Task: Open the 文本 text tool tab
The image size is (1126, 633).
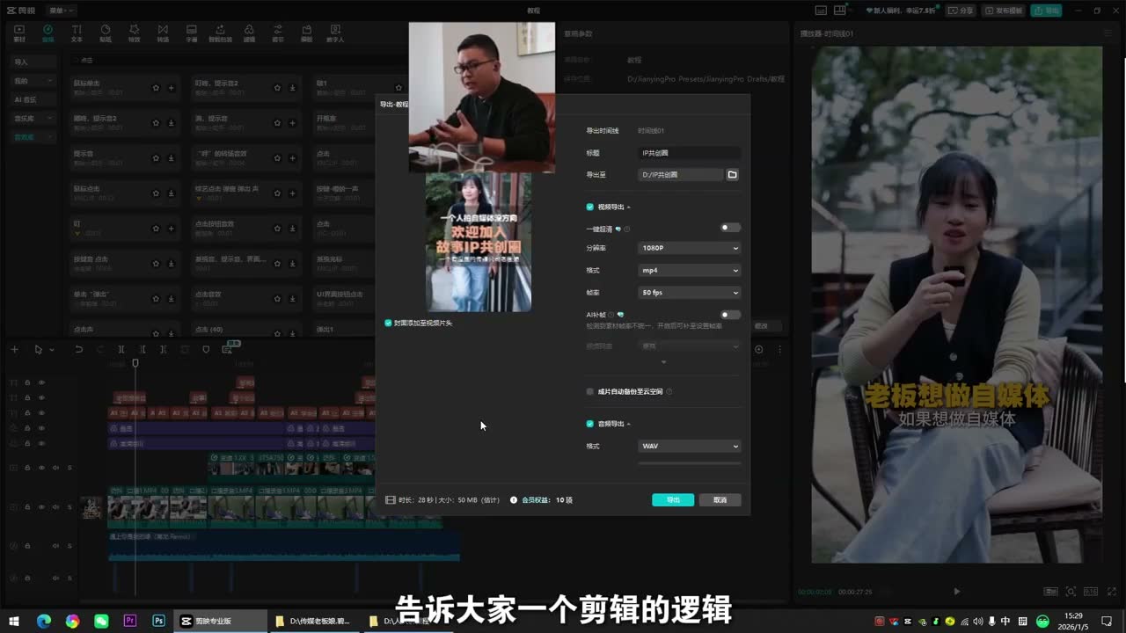Action: click(77, 33)
